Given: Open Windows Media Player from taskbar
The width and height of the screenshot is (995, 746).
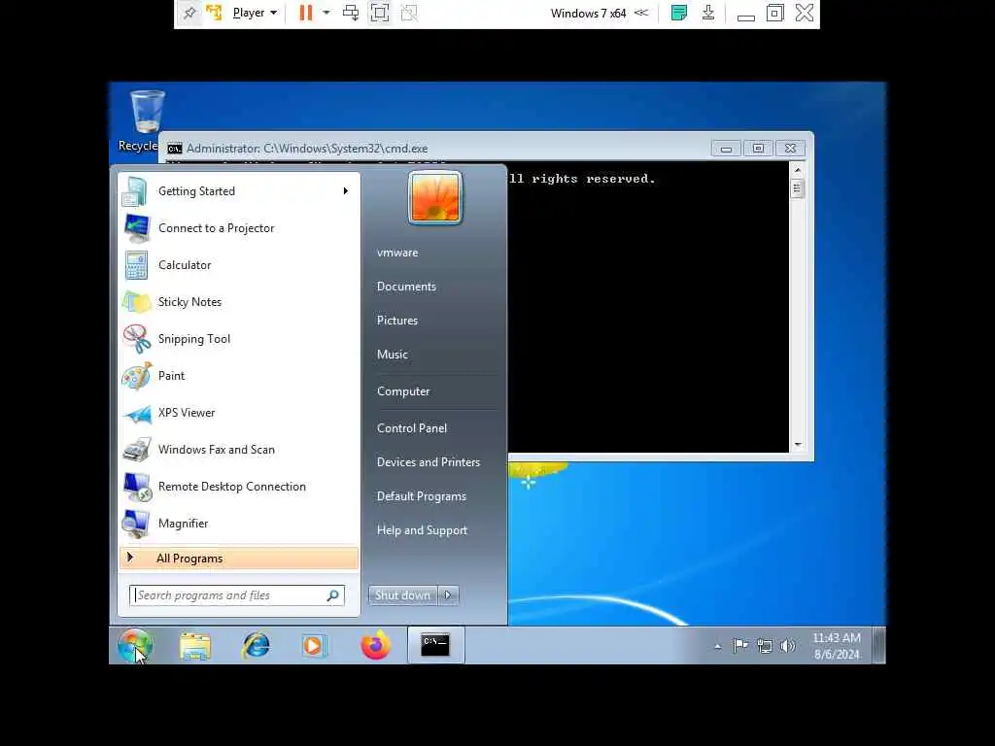Looking at the screenshot, I should (x=314, y=646).
